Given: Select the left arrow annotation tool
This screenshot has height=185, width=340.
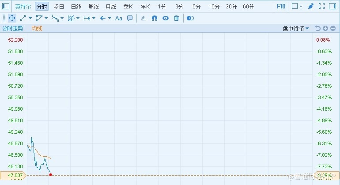Looking at the screenshot, I should pos(103,18).
